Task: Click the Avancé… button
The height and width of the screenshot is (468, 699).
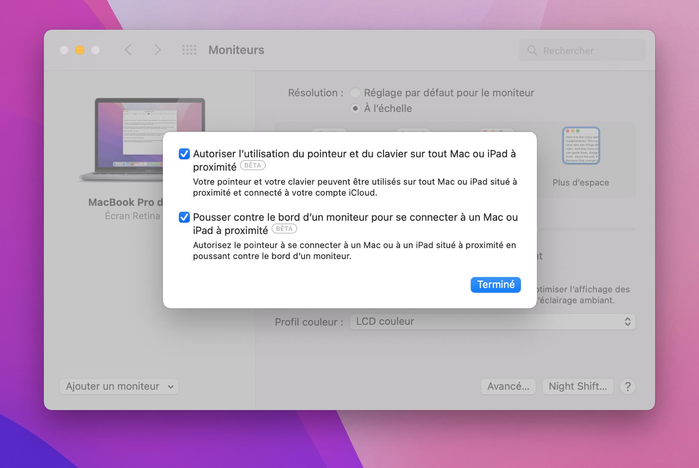Action: [508, 386]
